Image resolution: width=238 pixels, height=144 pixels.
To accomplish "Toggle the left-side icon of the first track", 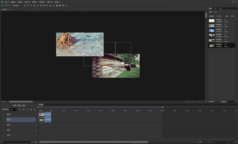I will (3, 115).
